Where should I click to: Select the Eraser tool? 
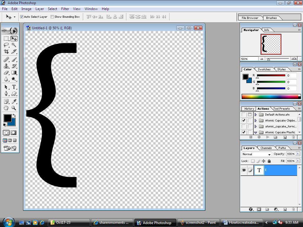[6, 73]
